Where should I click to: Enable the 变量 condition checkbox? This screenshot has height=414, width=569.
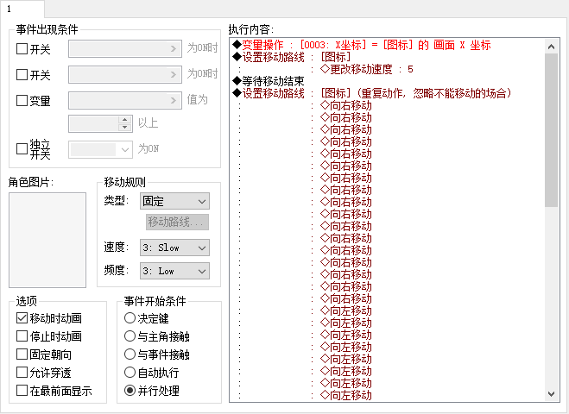22,100
